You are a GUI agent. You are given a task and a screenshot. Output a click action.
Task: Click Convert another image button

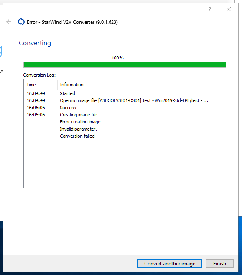tap(170, 263)
